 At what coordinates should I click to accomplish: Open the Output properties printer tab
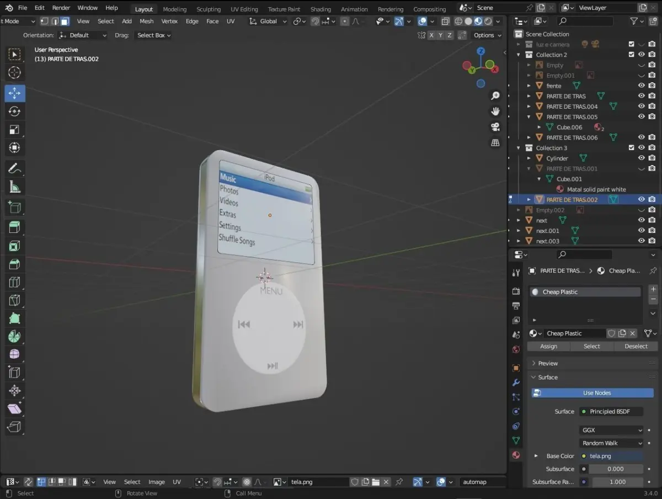[x=516, y=305]
